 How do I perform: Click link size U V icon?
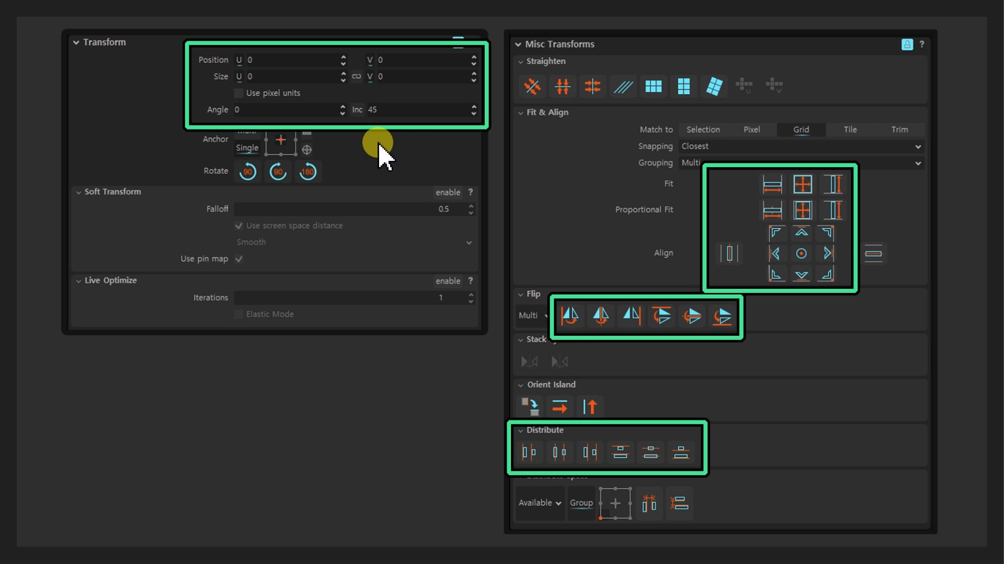pos(357,76)
